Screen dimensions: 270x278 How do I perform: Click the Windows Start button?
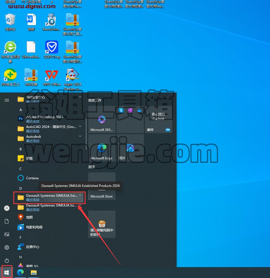(x=7, y=272)
